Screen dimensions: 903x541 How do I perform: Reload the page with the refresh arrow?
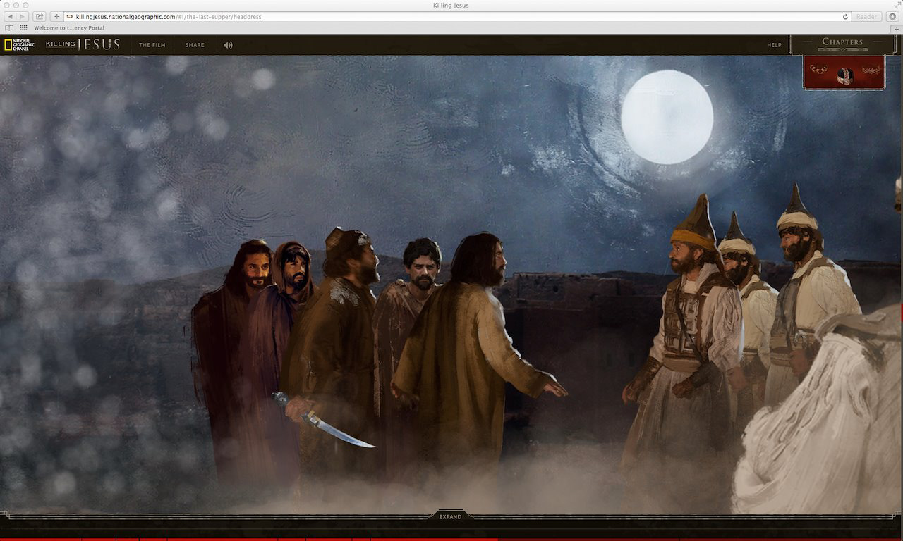pyautogui.click(x=845, y=16)
